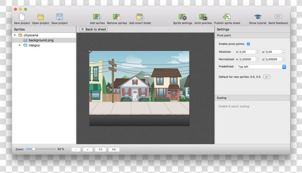The height and width of the screenshot is (173, 302).
Task: Collapse the cityscene folder tree arrow
Action: (15, 35)
